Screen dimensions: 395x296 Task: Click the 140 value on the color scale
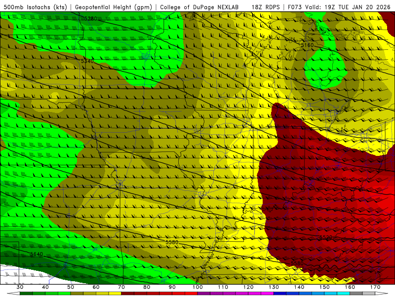pos(299,287)
